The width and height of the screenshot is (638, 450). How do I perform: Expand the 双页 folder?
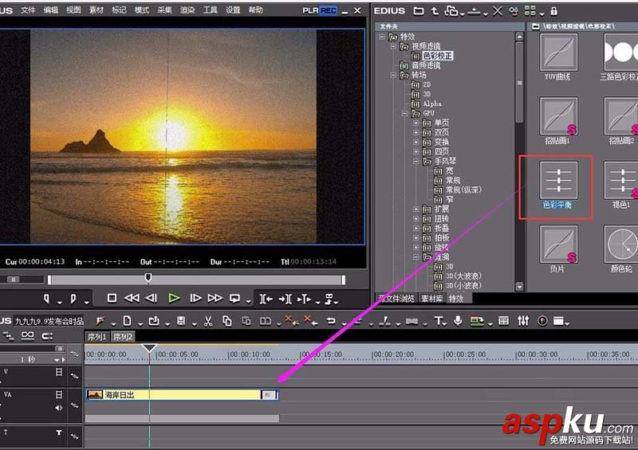pyautogui.click(x=415, y=132)
